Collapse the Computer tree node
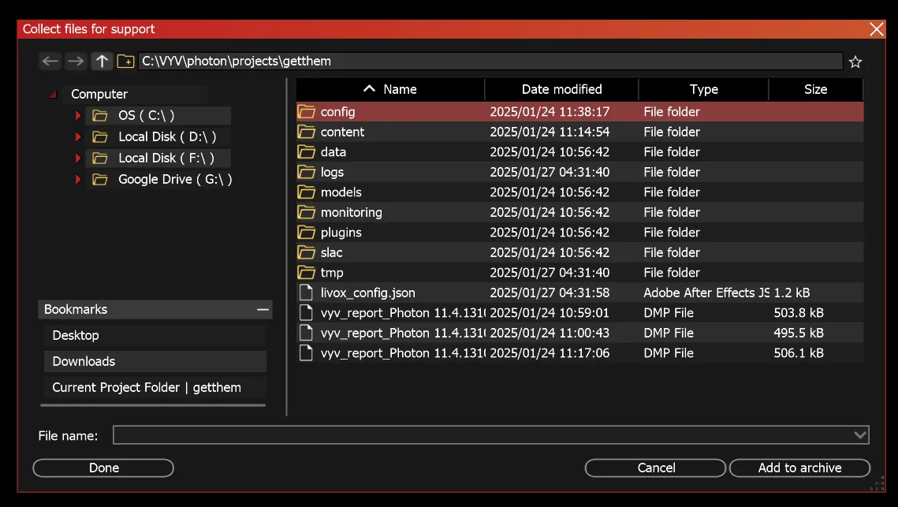This screenshot has height=507, width=898. 53,95
